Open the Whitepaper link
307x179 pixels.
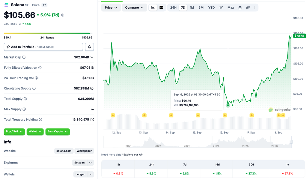[84, 151]
